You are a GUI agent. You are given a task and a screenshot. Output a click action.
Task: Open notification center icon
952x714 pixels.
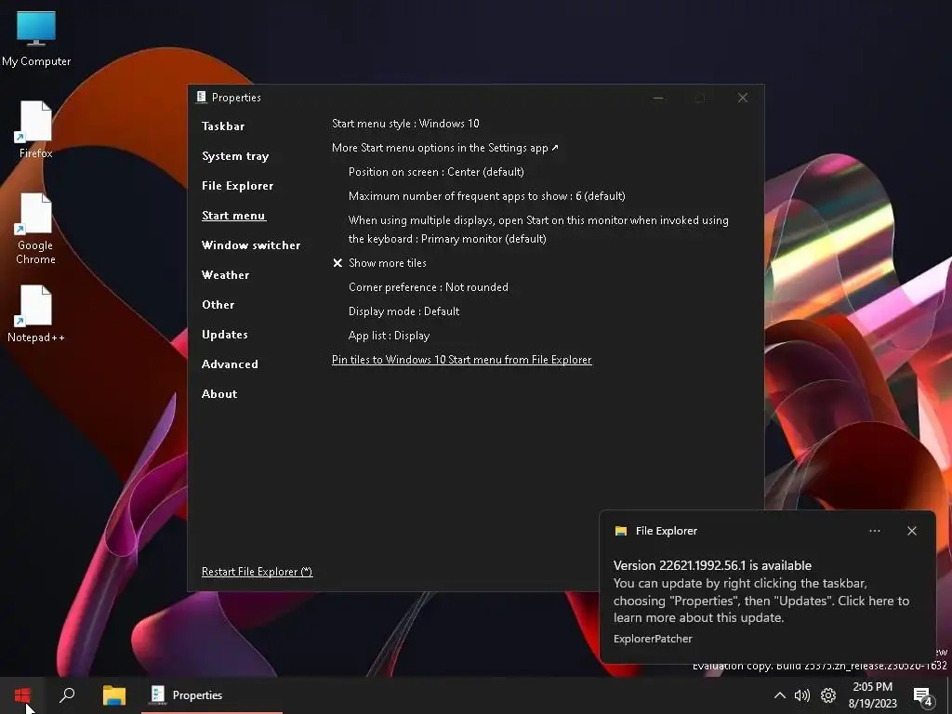click(923, 696)
